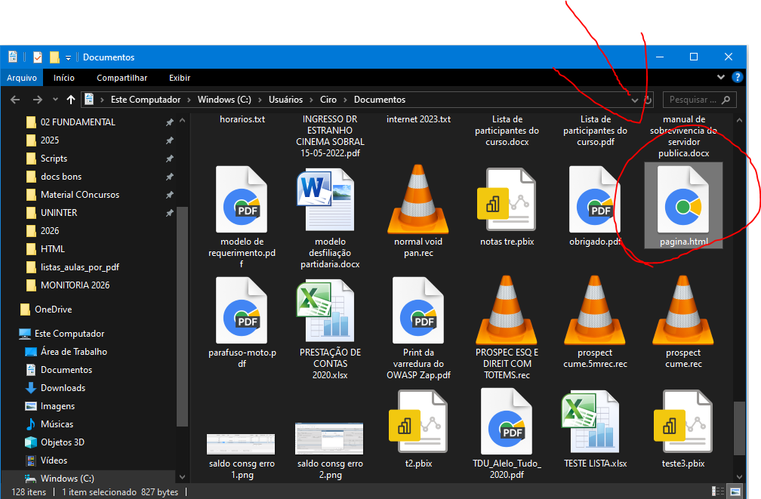Click the Back navigation arrow

(x=15, y=100)
